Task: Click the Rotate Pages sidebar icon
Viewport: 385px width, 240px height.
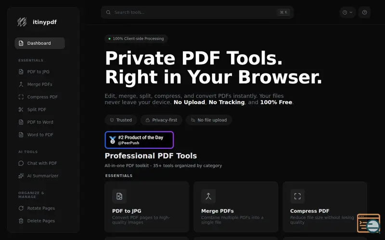Action: point(21,208)
